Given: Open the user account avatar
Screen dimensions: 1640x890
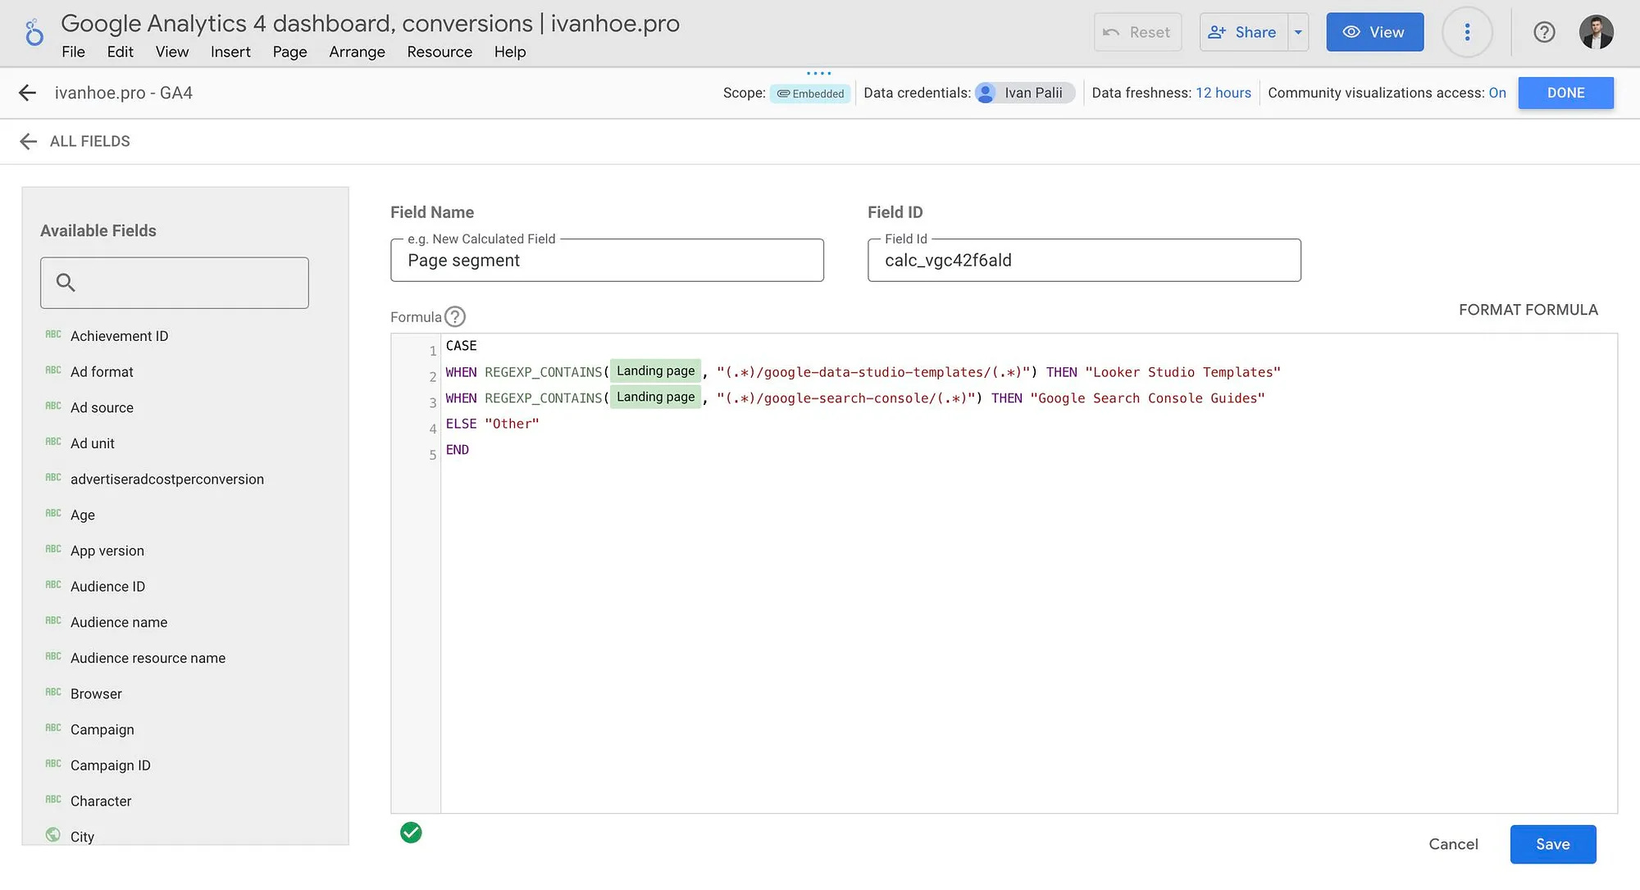Looking at the screenshot, I should coord(1596,32).
